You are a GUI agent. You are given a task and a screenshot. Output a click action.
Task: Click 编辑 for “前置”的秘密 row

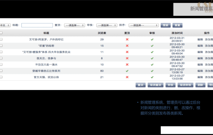(x=200, y=46)
